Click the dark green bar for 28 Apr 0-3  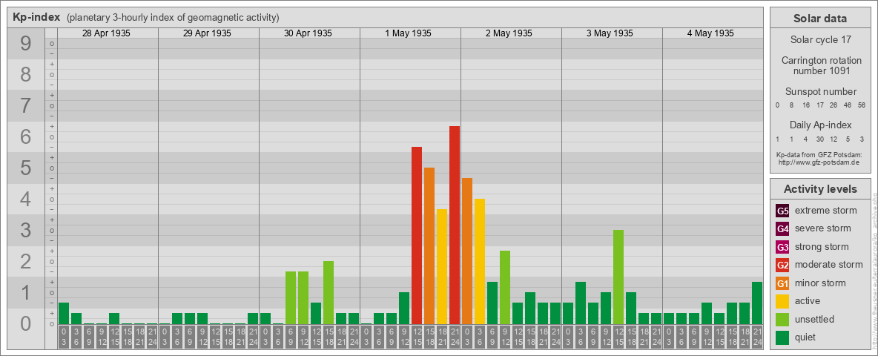click(64, 314)
